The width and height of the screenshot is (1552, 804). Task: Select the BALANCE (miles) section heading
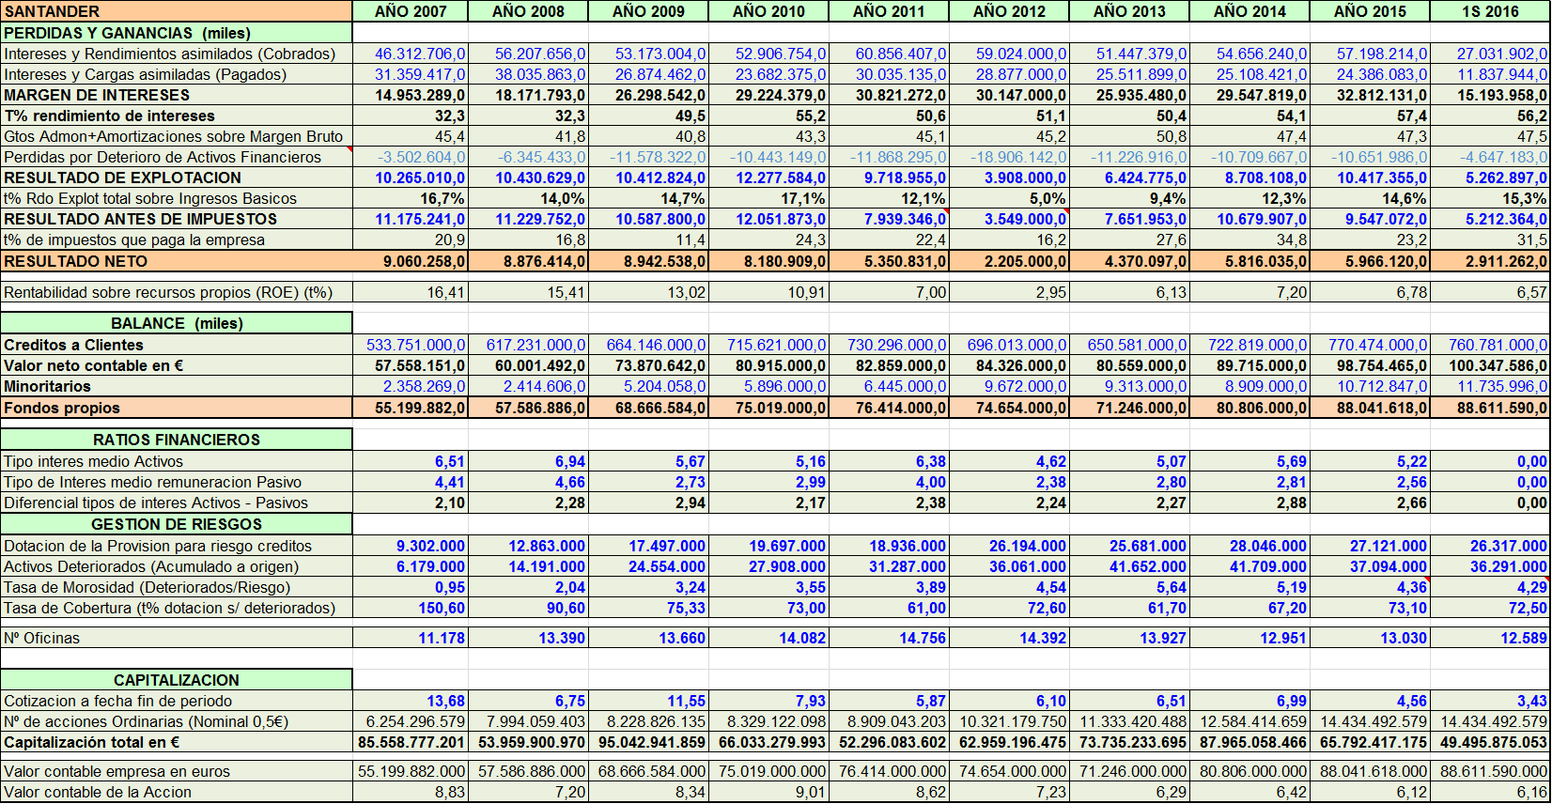177,323
